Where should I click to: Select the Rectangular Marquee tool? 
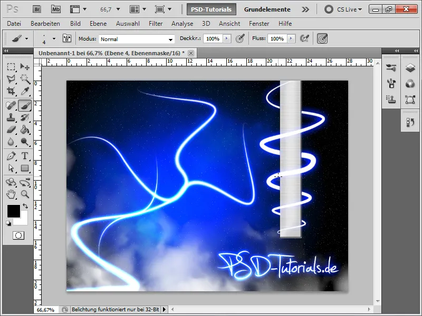click(x=11, y=67)
